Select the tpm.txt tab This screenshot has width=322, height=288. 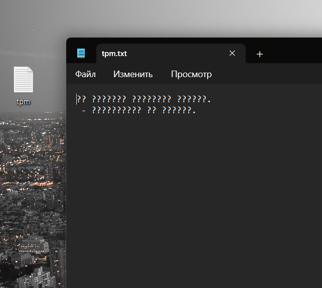coord(171,53)
